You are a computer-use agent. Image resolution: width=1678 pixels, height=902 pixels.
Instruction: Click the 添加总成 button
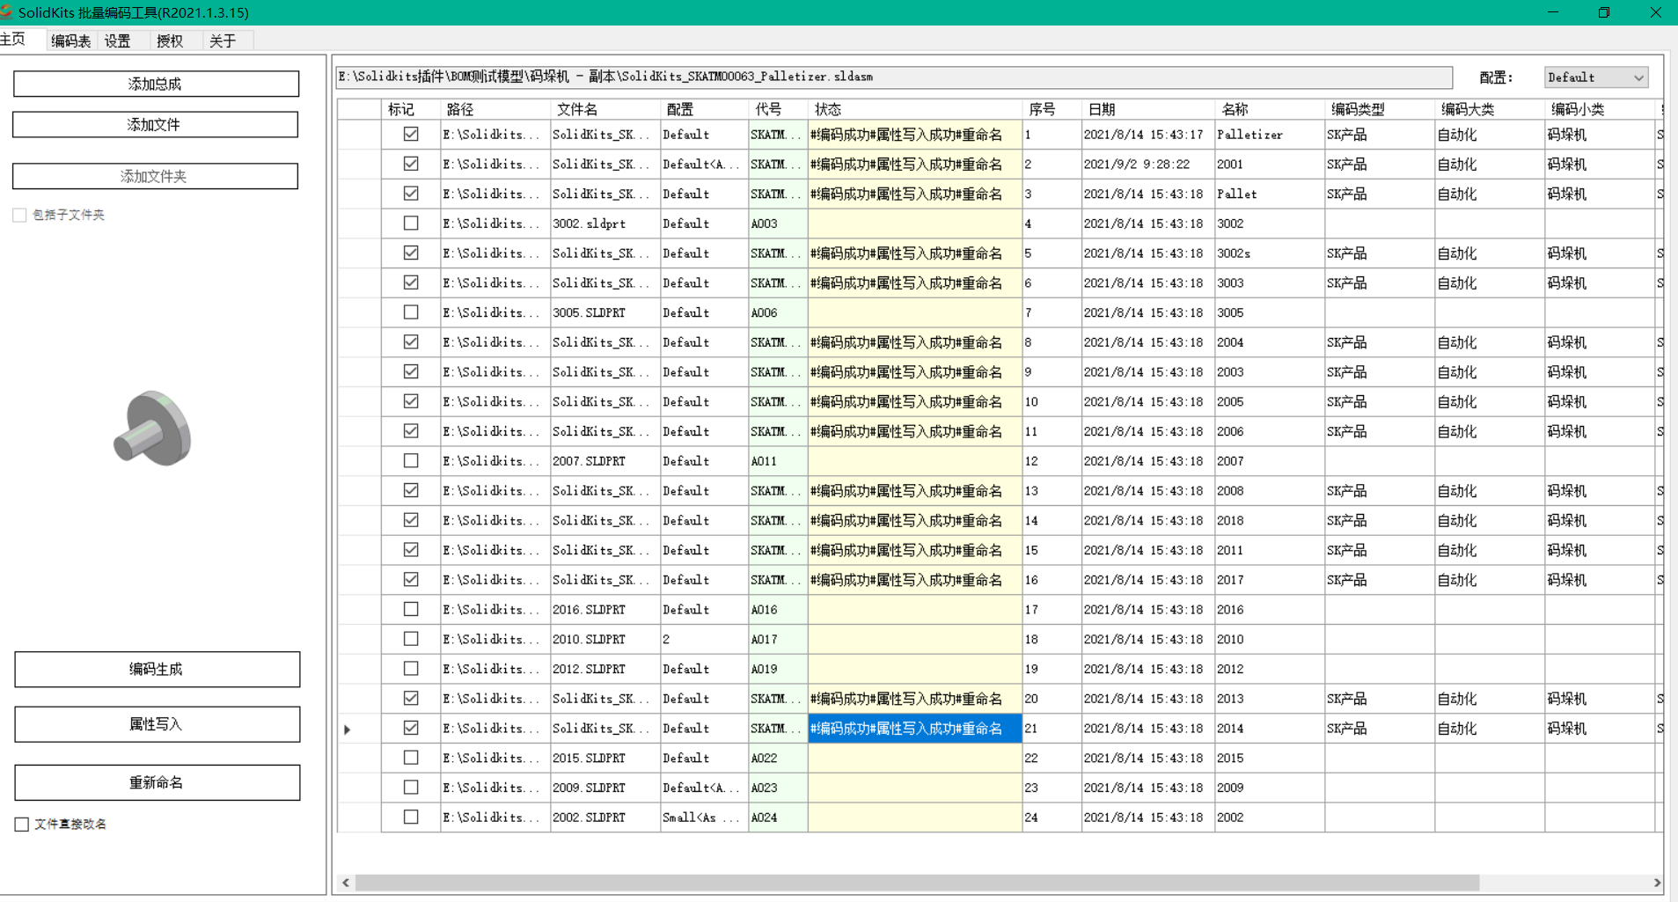156,84
